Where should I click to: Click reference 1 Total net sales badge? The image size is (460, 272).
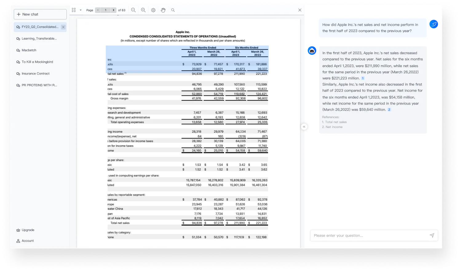(363, 78)
